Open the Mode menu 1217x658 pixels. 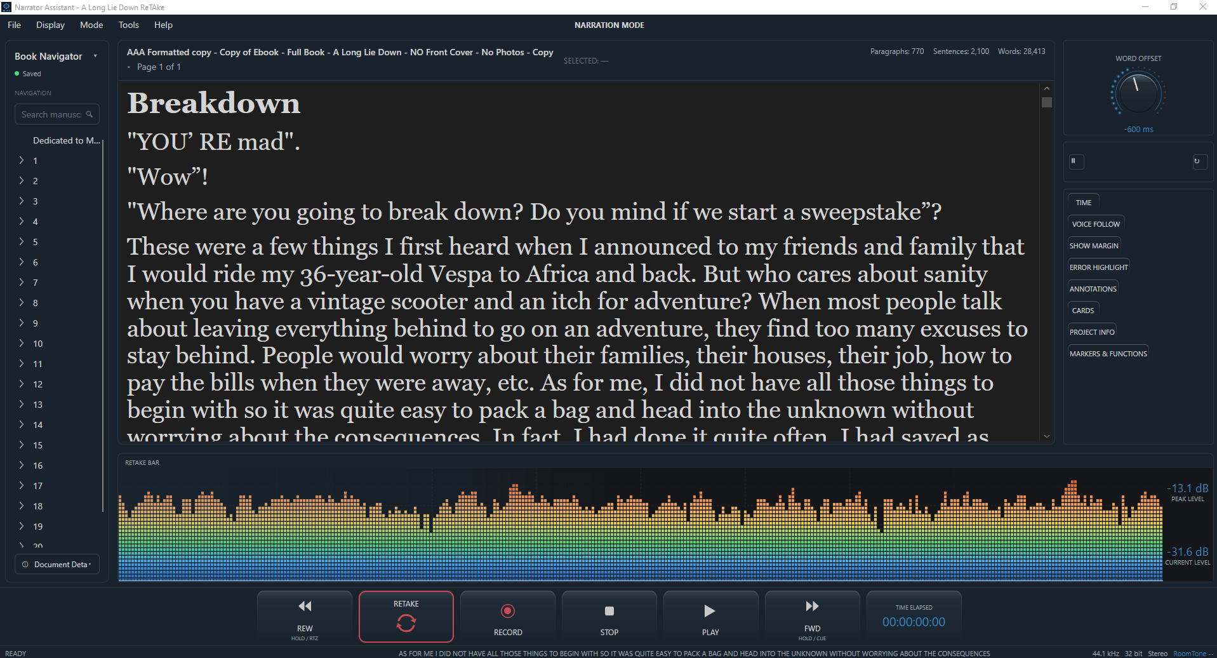91,25
